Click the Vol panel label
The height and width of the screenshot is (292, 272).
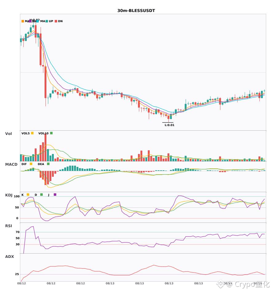8,134
